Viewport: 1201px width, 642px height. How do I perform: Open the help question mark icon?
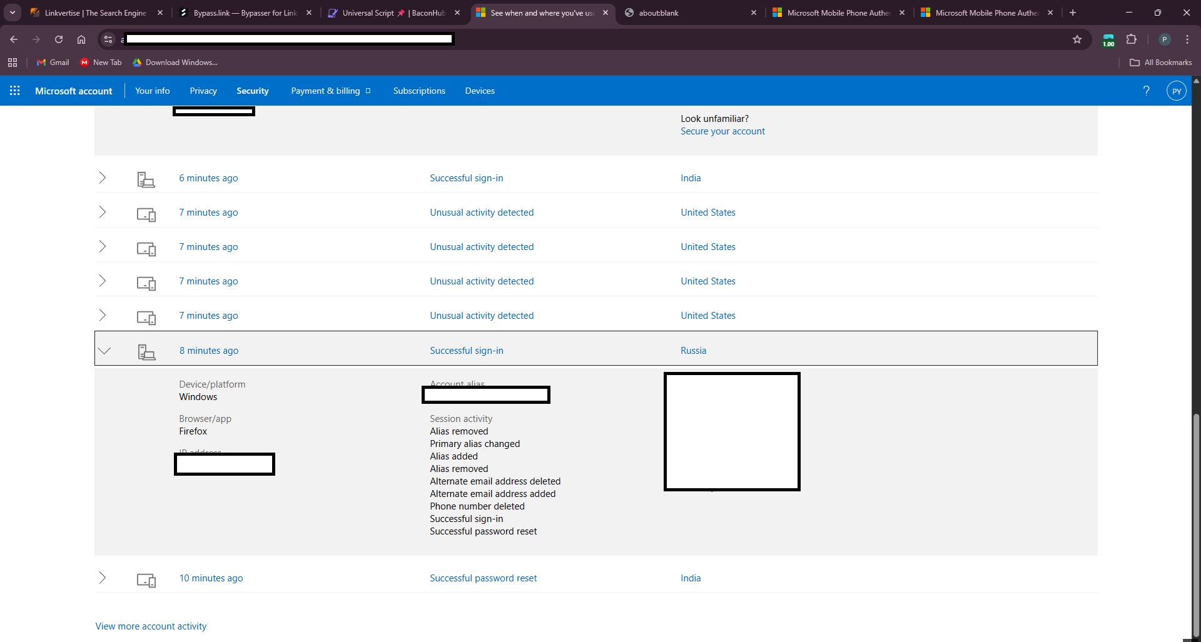pyautogui.click(x=1146, y=91)
